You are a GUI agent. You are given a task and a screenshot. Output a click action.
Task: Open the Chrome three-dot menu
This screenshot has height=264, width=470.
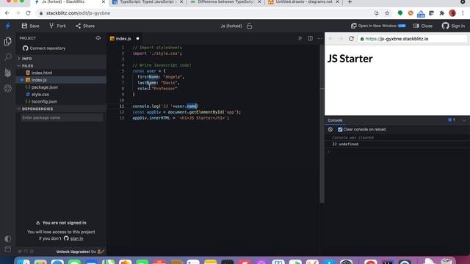pyautogui.click(x=463, y=13)
